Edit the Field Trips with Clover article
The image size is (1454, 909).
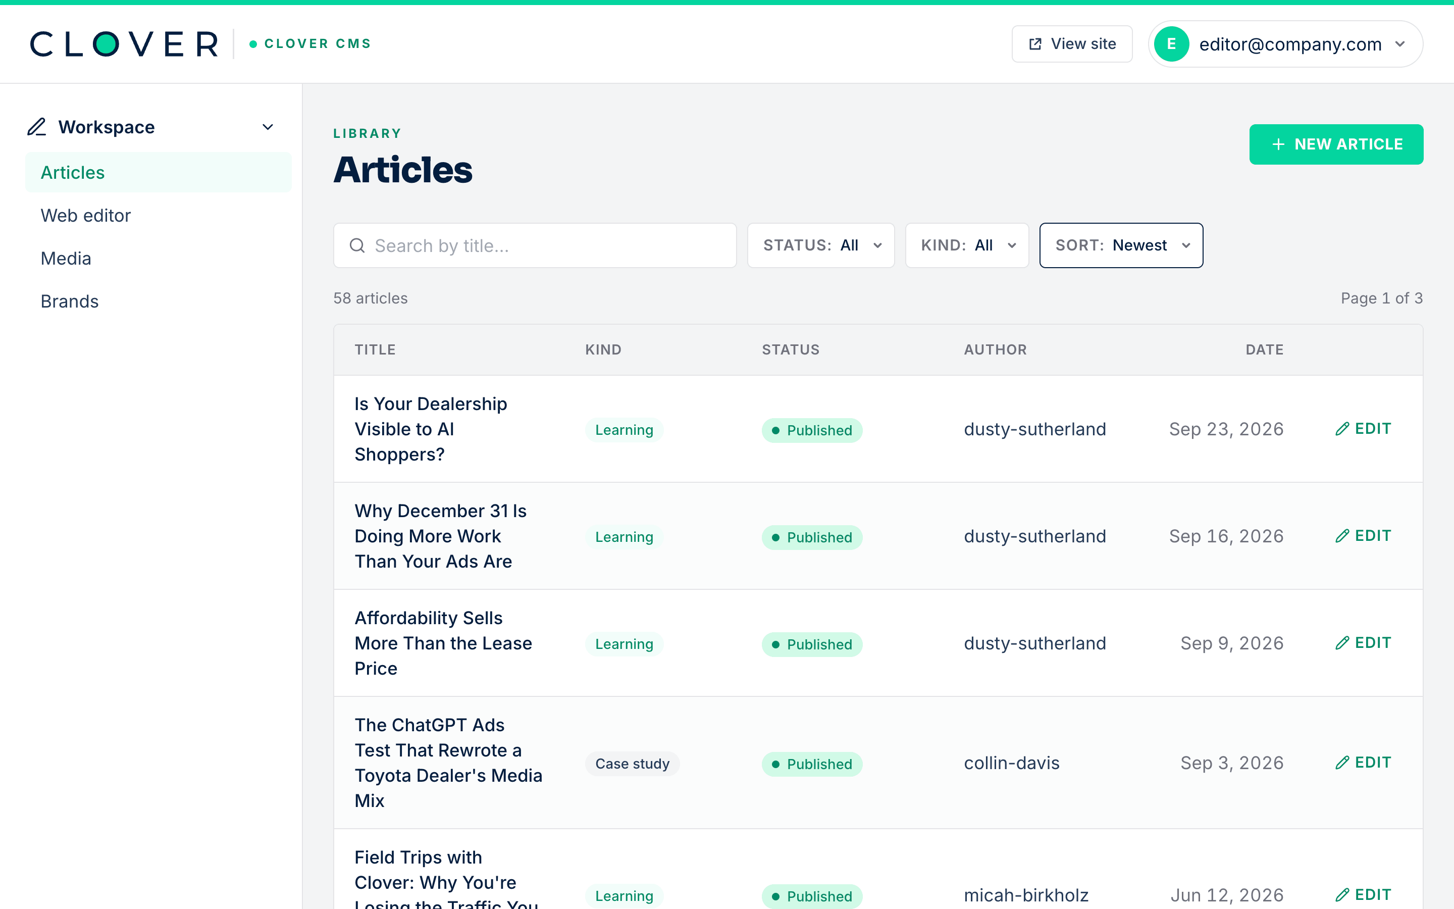point(1363,894)
